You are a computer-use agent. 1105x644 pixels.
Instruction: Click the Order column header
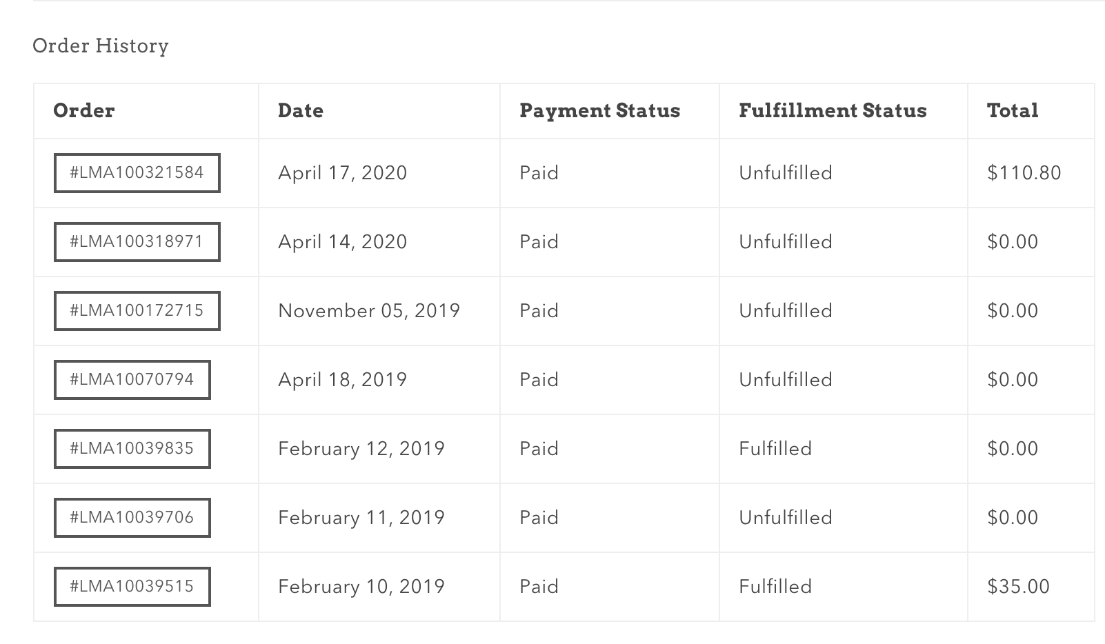point(84,111)
